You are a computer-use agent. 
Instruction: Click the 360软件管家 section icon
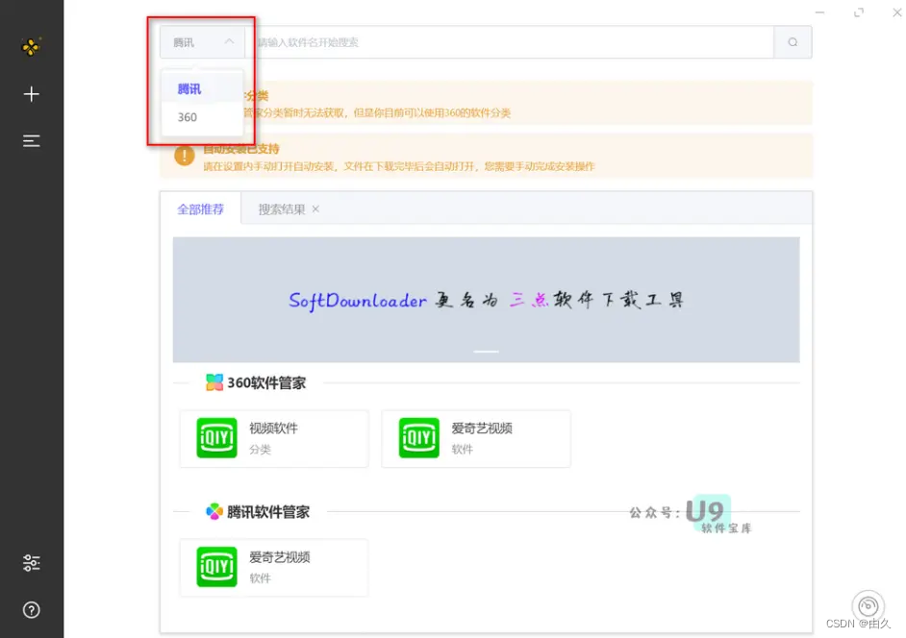tap(214, 382)
